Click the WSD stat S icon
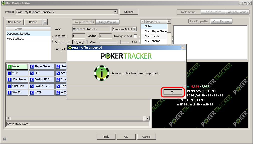 point(58,93)
